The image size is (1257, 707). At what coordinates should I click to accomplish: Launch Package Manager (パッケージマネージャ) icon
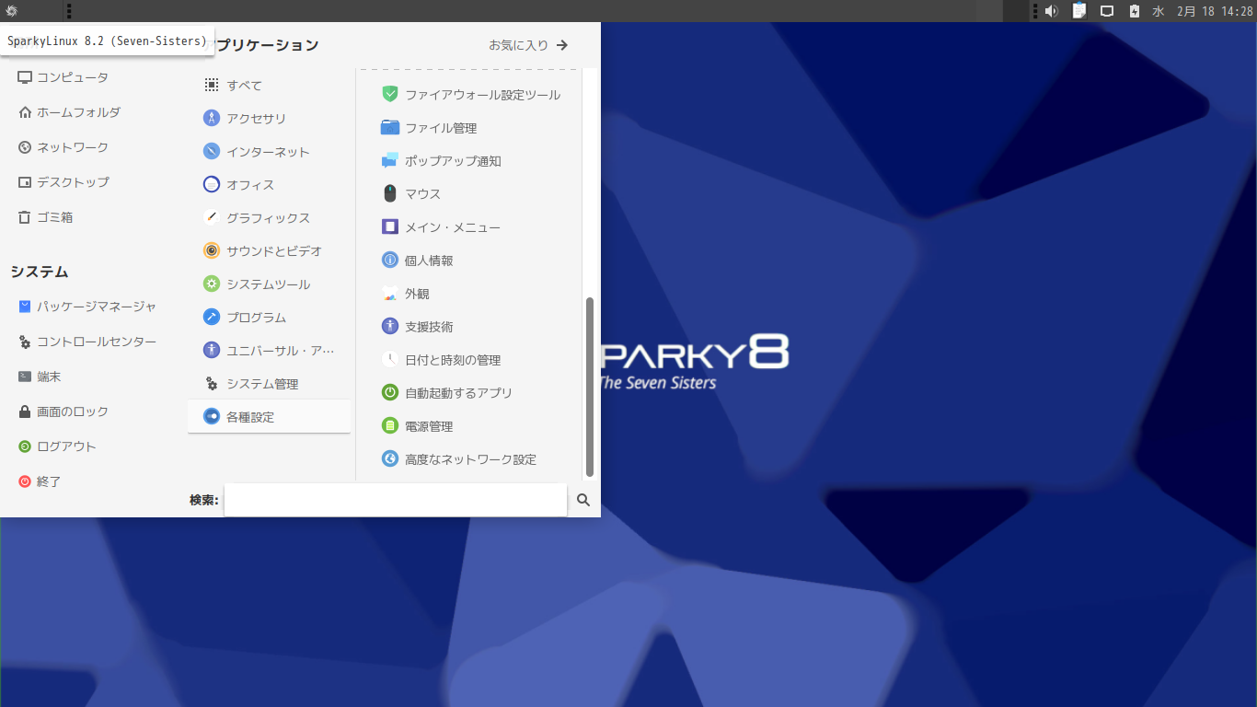tap(25, 307)
